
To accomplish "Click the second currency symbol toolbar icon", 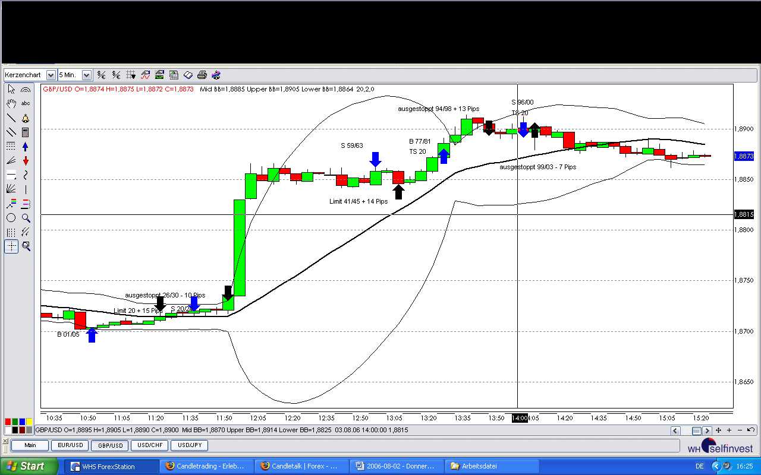I will click(x=116, y=75).
